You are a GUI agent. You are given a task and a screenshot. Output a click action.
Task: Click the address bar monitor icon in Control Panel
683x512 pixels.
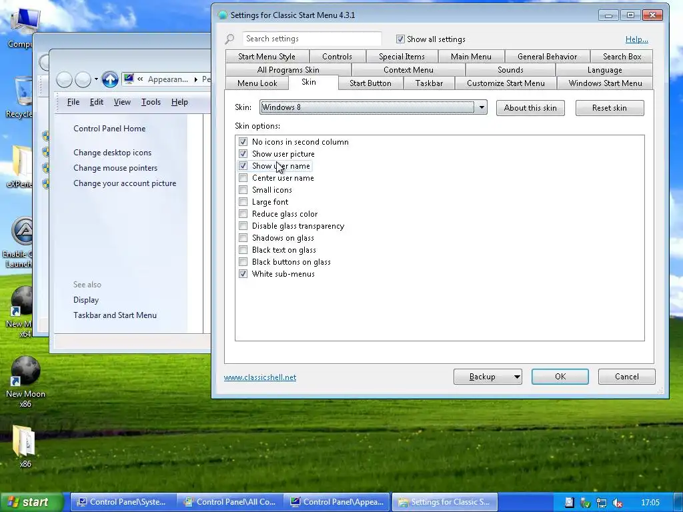coord(129,79)
